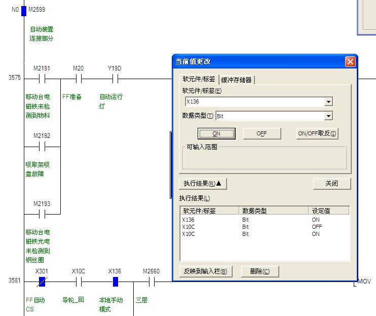Click the M2192 contact symbol

[x=42, y=147]
